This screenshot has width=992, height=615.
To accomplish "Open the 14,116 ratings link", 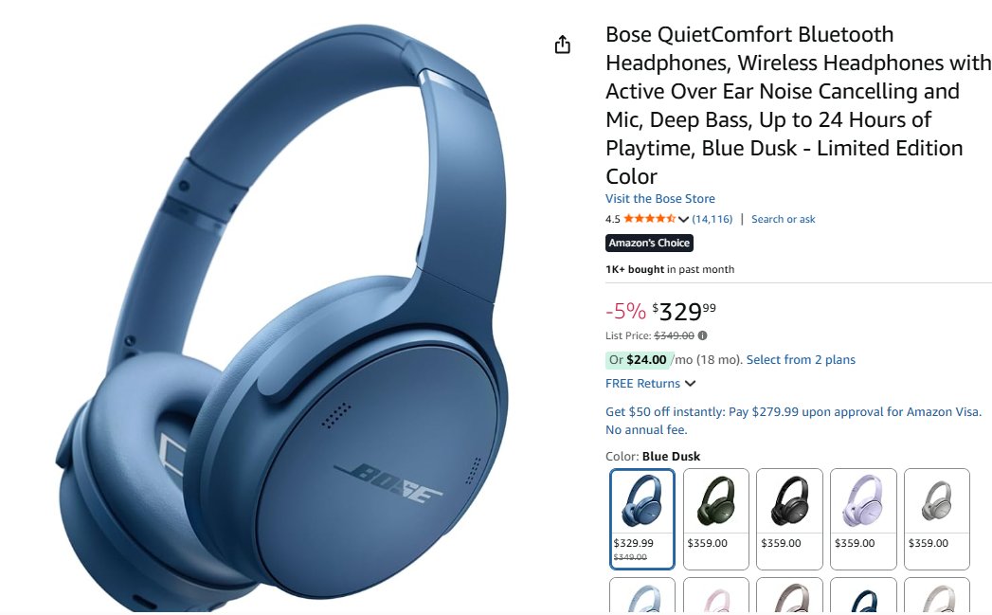I will click(x=712, y=219).
